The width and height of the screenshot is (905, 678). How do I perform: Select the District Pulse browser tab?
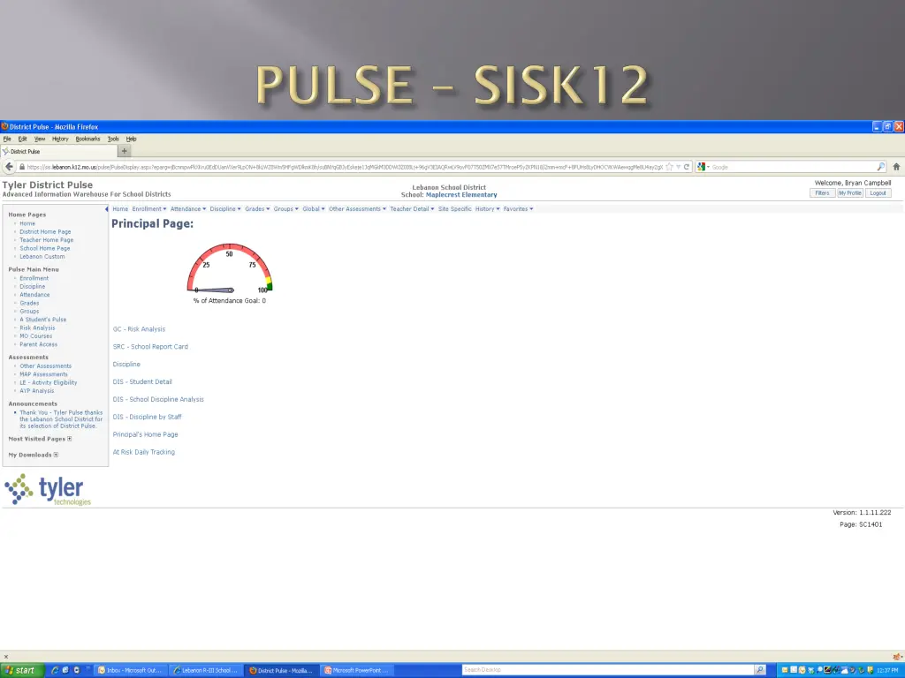click(x=59, y=151)
